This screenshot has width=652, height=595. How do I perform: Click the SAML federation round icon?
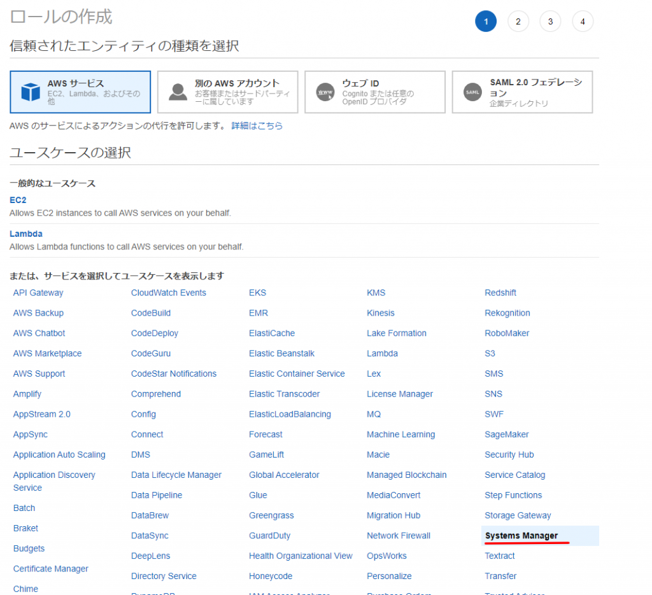click(472, 92)
